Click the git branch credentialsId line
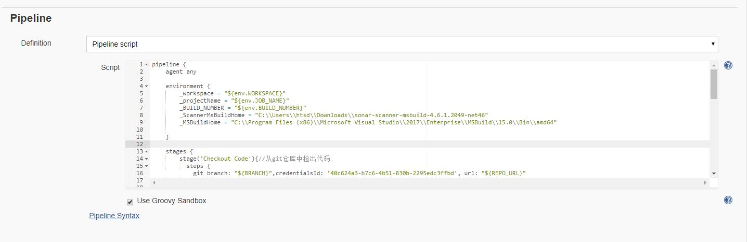Viewport: 748px width, 242px height. click(x=359, y=174)
